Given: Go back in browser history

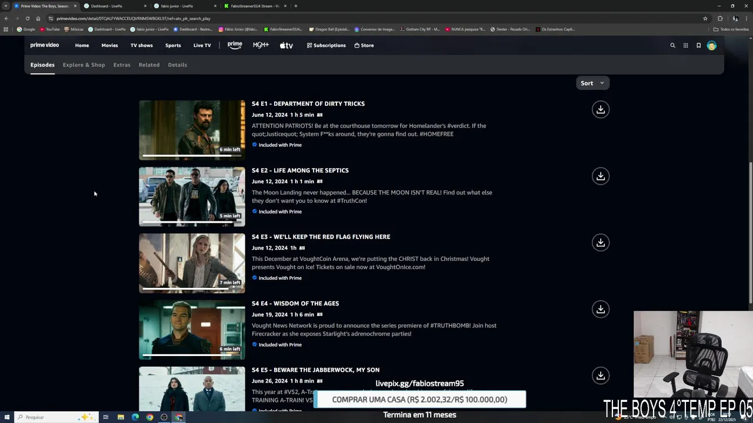Looking at the screenshot, I should click(6, 18).
